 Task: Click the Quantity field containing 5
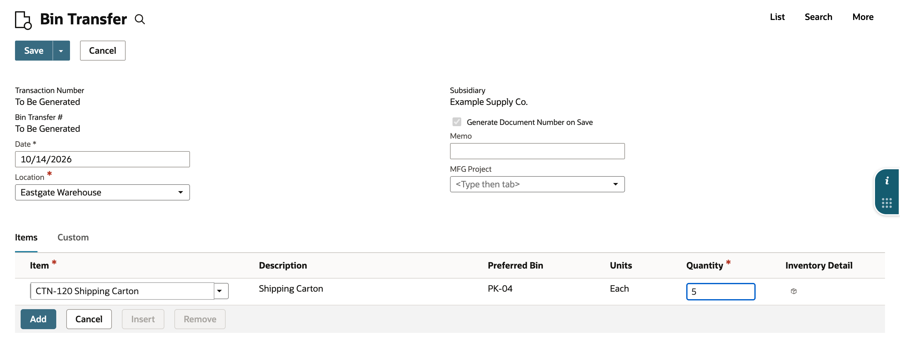pos(720,291)
